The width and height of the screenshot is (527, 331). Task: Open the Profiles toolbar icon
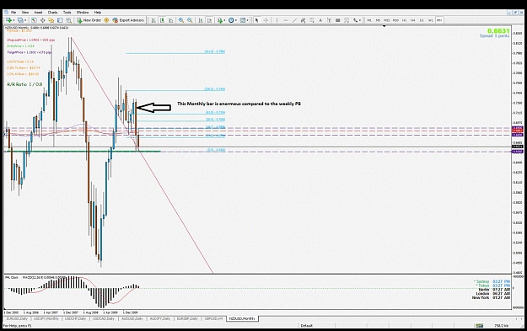point(20,20)
